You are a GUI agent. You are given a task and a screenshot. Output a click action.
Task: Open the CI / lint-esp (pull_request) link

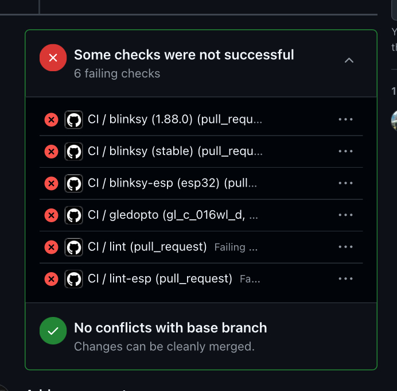click(x=159, y=279)
